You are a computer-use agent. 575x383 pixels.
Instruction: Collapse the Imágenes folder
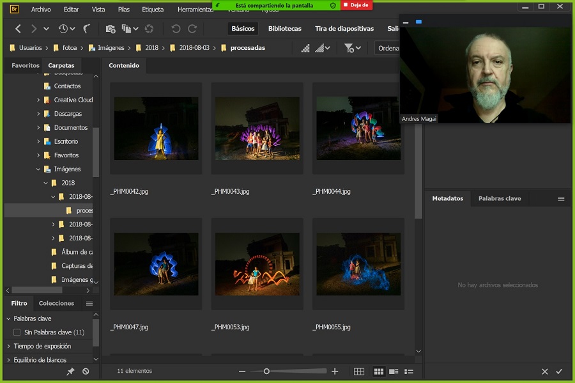pos(38,169)
